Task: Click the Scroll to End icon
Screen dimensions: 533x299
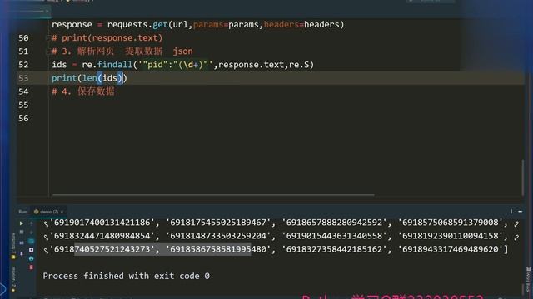Action: pos(32,250)
